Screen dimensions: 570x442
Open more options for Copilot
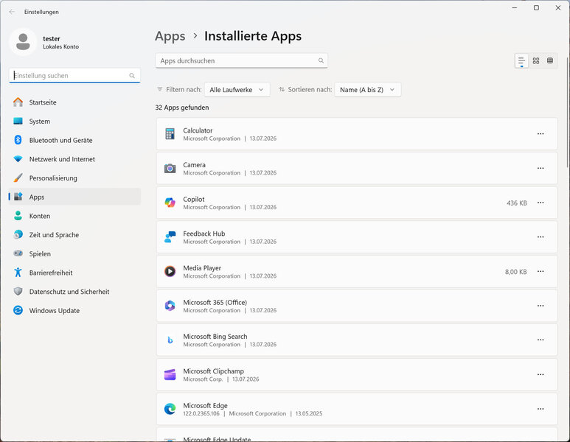click(541, 203)
